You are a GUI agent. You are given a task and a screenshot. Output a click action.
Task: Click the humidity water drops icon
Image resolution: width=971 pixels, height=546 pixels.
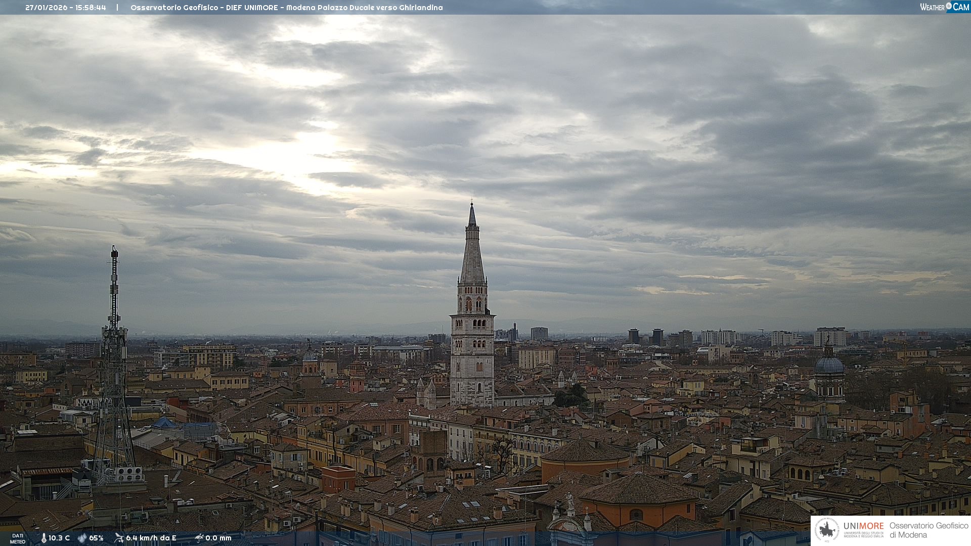tap(82, 538)
